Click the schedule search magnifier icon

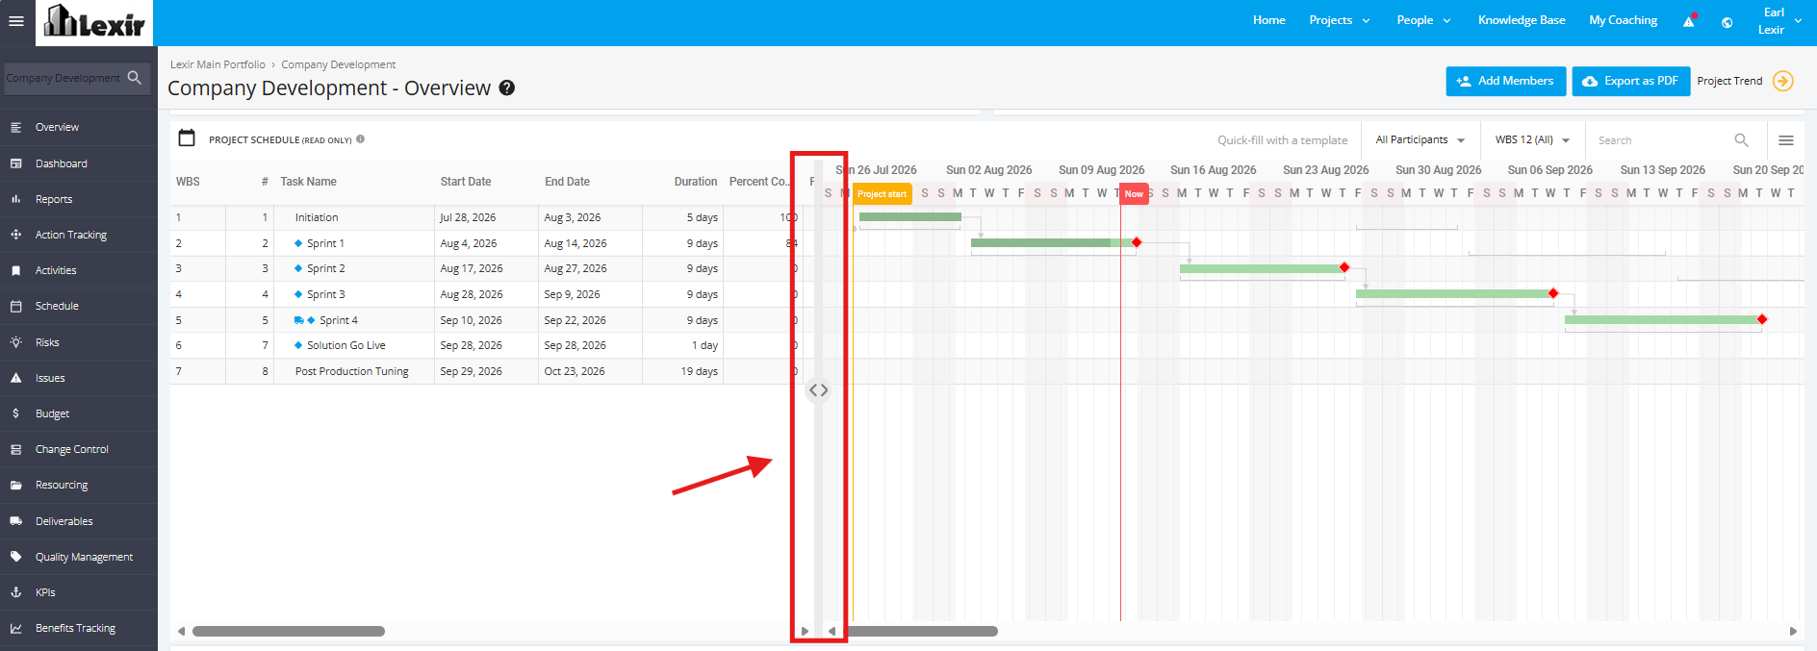[x=1741, y=140]
